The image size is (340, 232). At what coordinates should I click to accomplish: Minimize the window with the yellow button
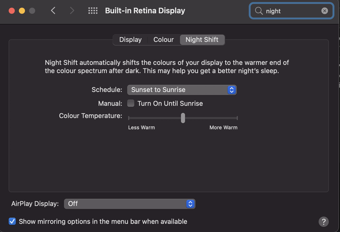coord(22,11)
